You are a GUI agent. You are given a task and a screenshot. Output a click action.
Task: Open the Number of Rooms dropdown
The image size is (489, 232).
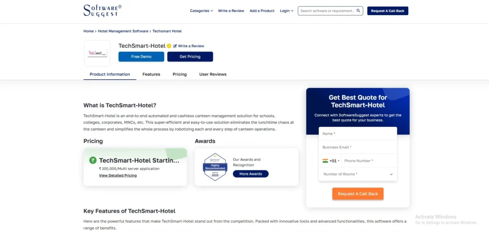[358, 174]
